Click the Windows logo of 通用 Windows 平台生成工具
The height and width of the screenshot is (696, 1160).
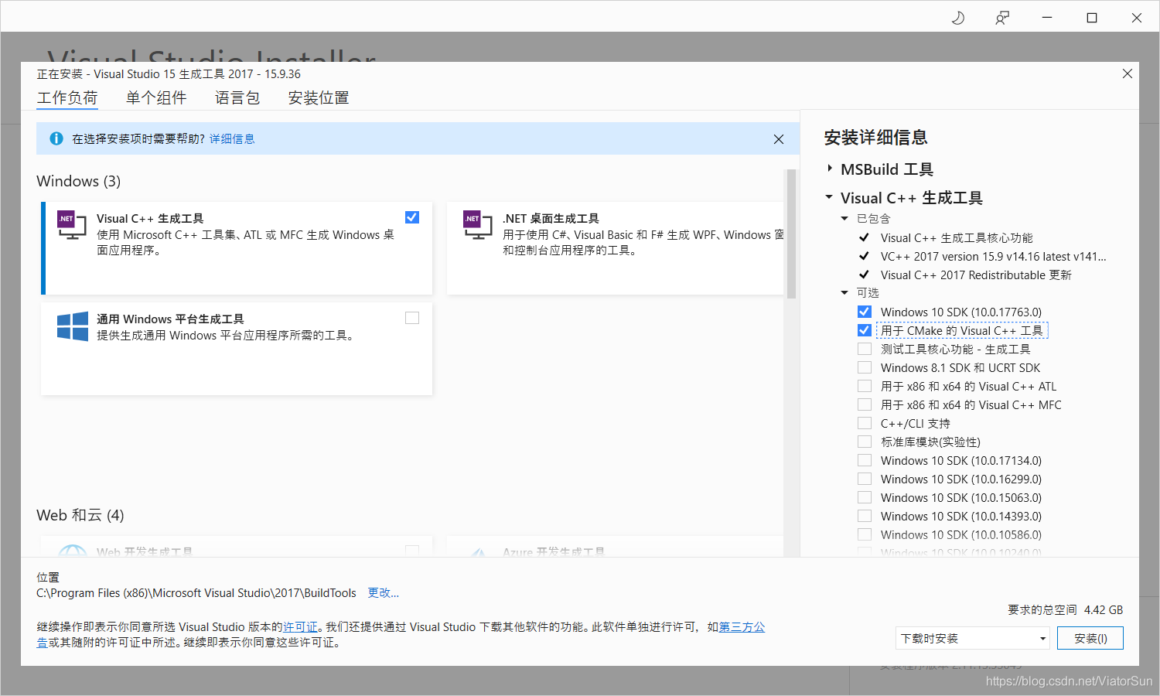tap(73, 326)
